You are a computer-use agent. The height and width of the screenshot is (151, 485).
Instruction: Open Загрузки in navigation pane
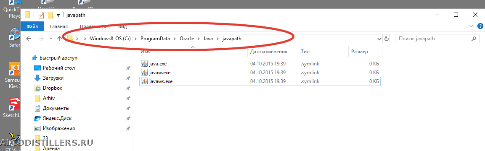[53, 78]
